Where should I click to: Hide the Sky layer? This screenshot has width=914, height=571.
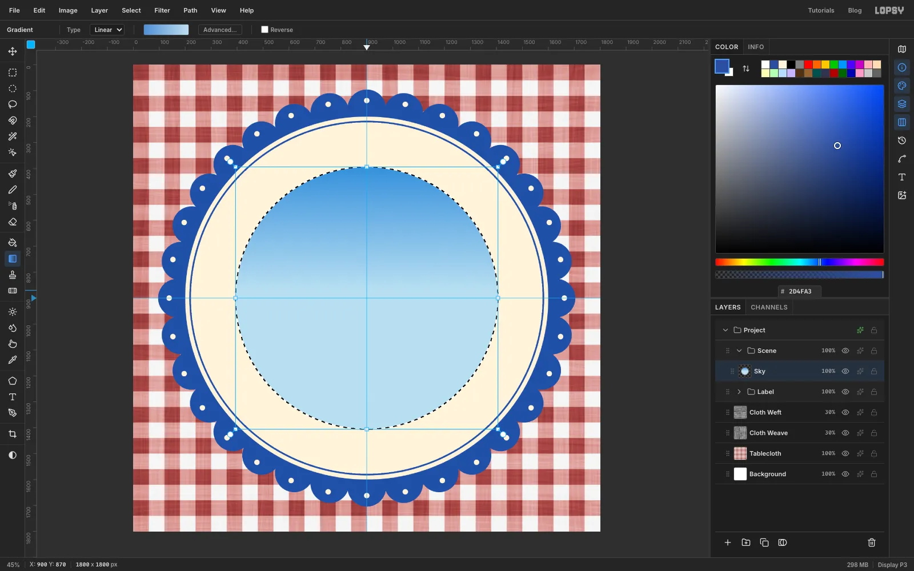click(845, 371)
